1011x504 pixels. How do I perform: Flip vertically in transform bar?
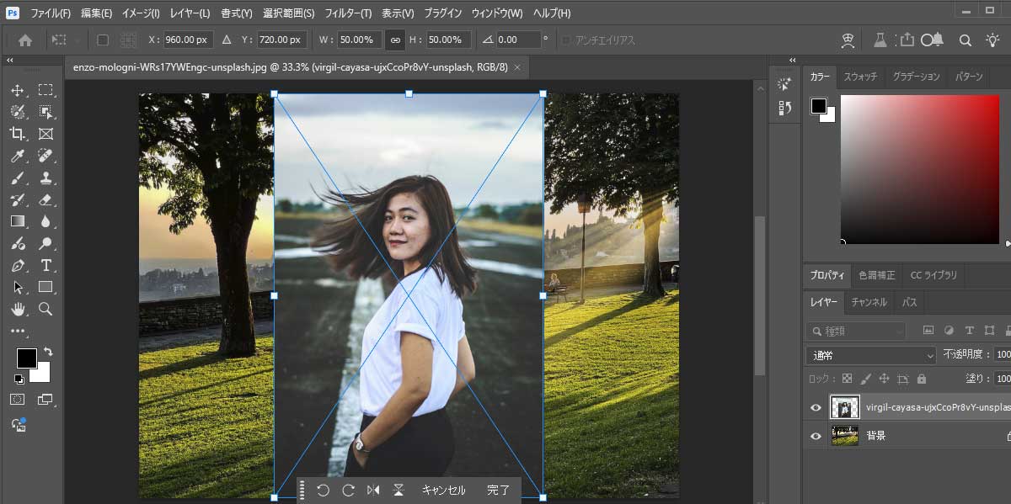click(x=399, y=490)
